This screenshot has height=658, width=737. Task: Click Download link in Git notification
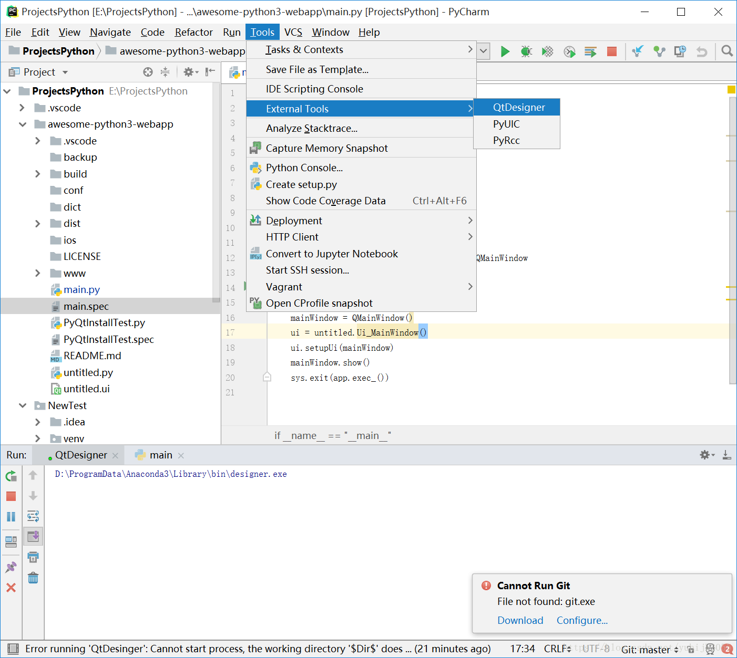(520, 620)
